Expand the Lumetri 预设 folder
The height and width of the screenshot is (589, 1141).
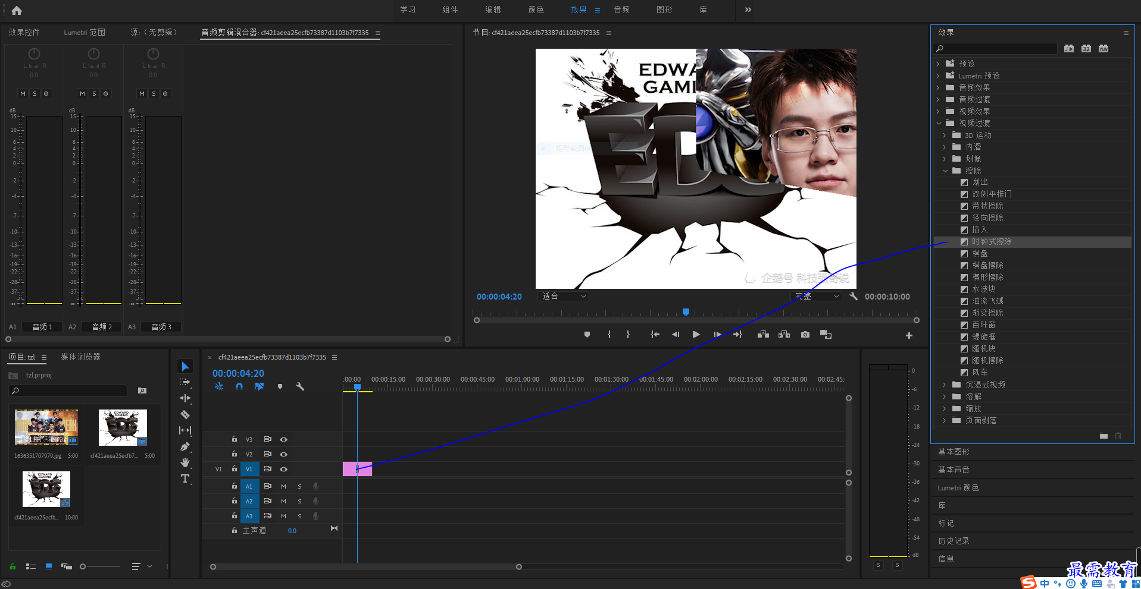[939, 75]
